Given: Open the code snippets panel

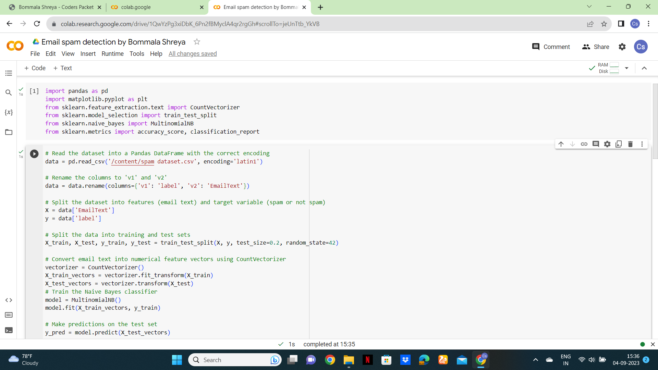Looking at the screenshot, I should pos(9,300).
